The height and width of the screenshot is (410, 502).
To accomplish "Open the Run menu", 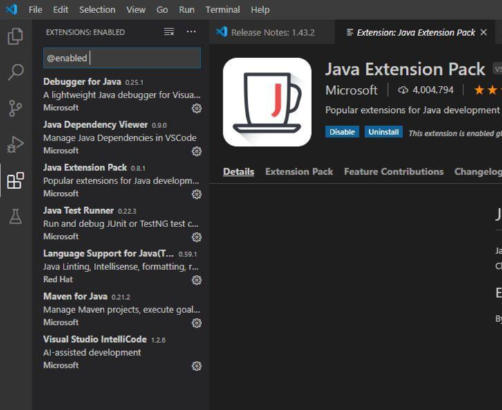I will [x=187, y=10].
